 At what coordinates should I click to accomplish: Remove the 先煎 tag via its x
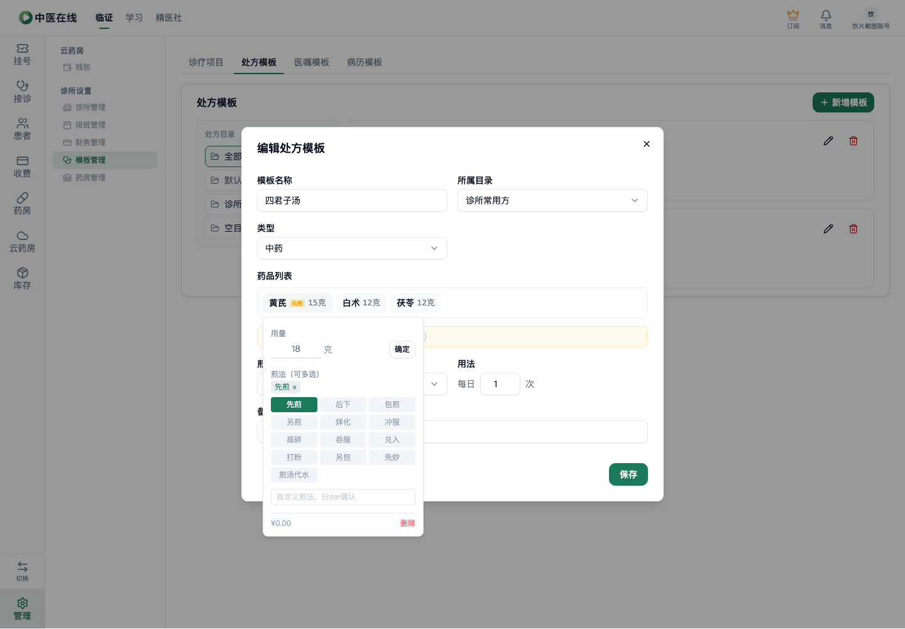coord(294,388)
